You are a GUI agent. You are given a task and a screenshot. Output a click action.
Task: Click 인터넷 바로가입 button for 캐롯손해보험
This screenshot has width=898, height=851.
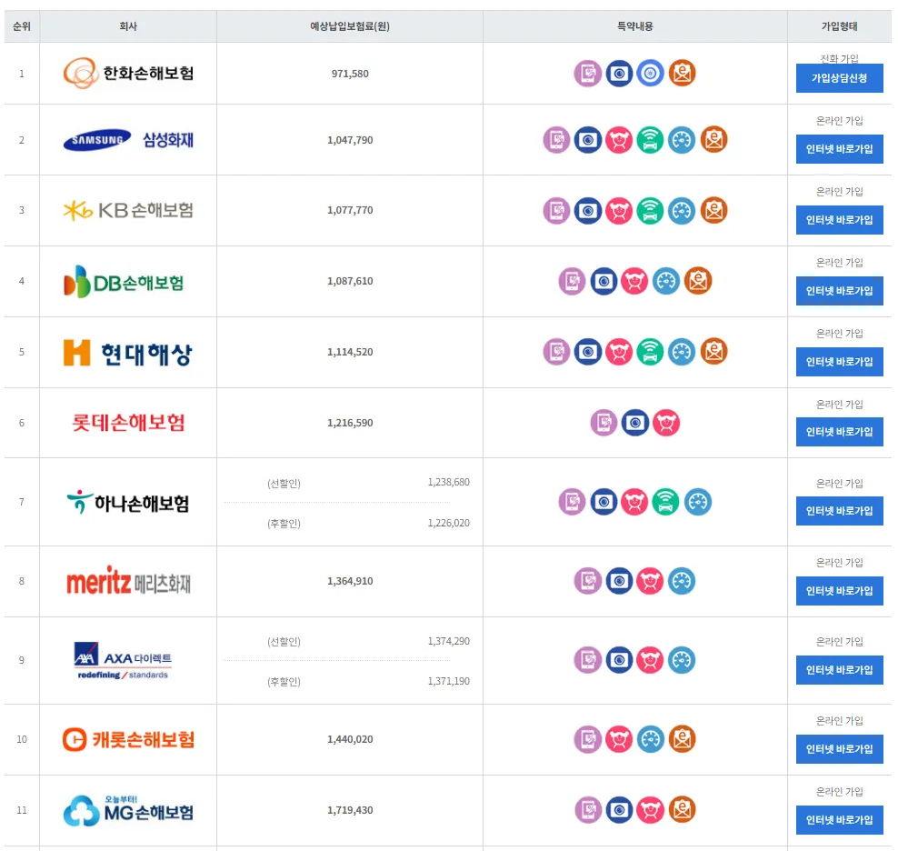point(839,749)
